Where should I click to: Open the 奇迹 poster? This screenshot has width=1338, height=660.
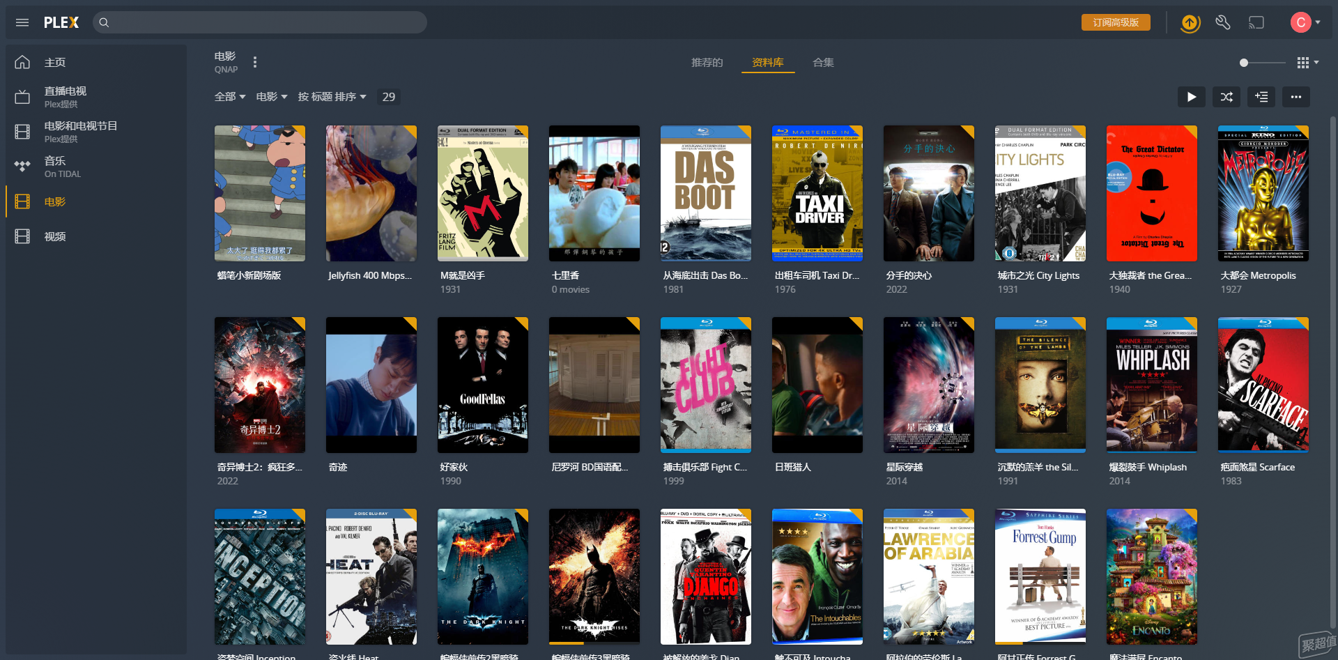[371, 385]
